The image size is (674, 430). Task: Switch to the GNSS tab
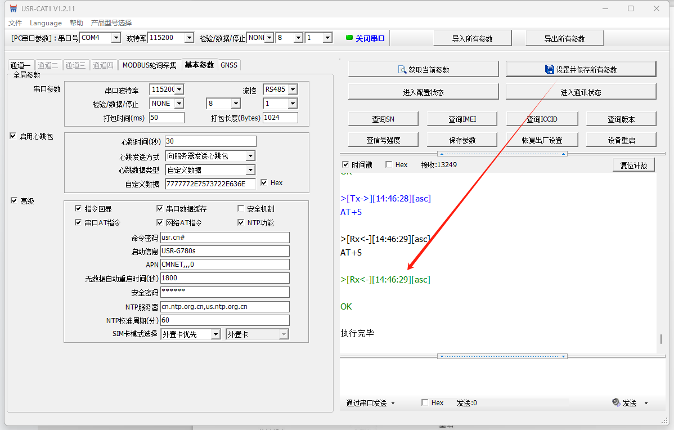229,65
